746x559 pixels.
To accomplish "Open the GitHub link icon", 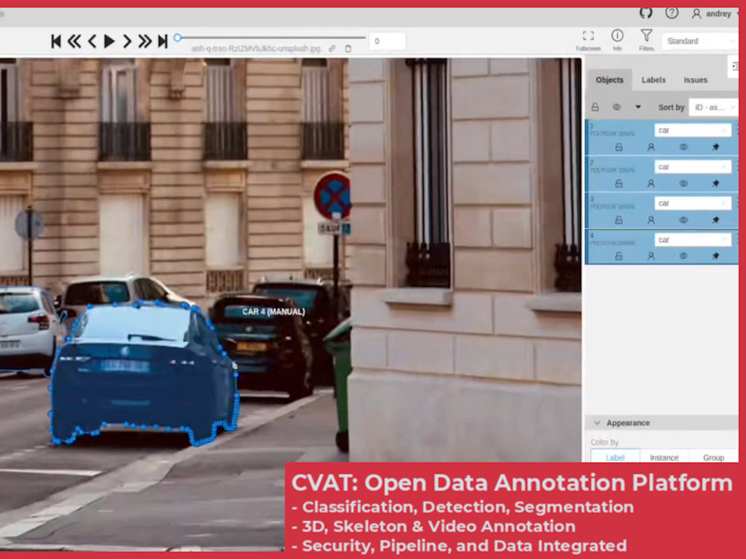I will (645, 13).
